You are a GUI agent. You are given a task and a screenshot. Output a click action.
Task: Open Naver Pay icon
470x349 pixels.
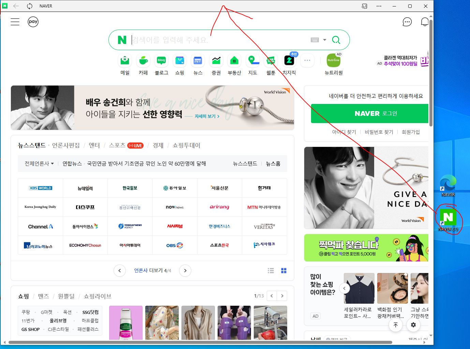pos(33,22)
